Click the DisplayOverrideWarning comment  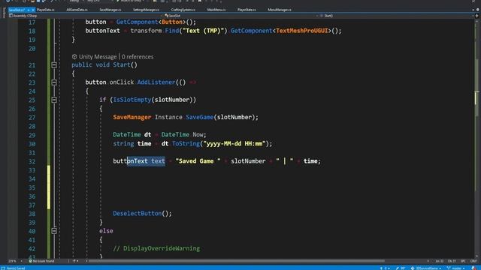point(156,248)
